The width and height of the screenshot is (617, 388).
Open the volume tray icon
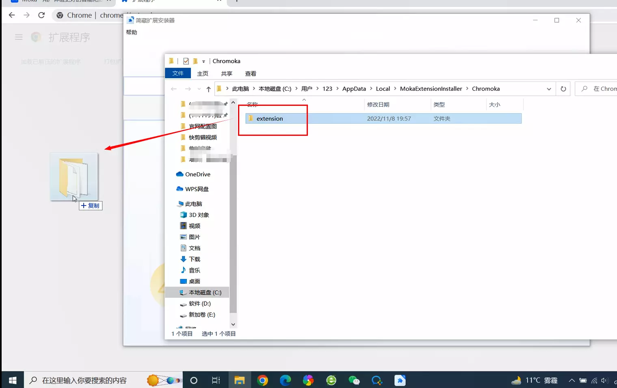click(605, 380)
